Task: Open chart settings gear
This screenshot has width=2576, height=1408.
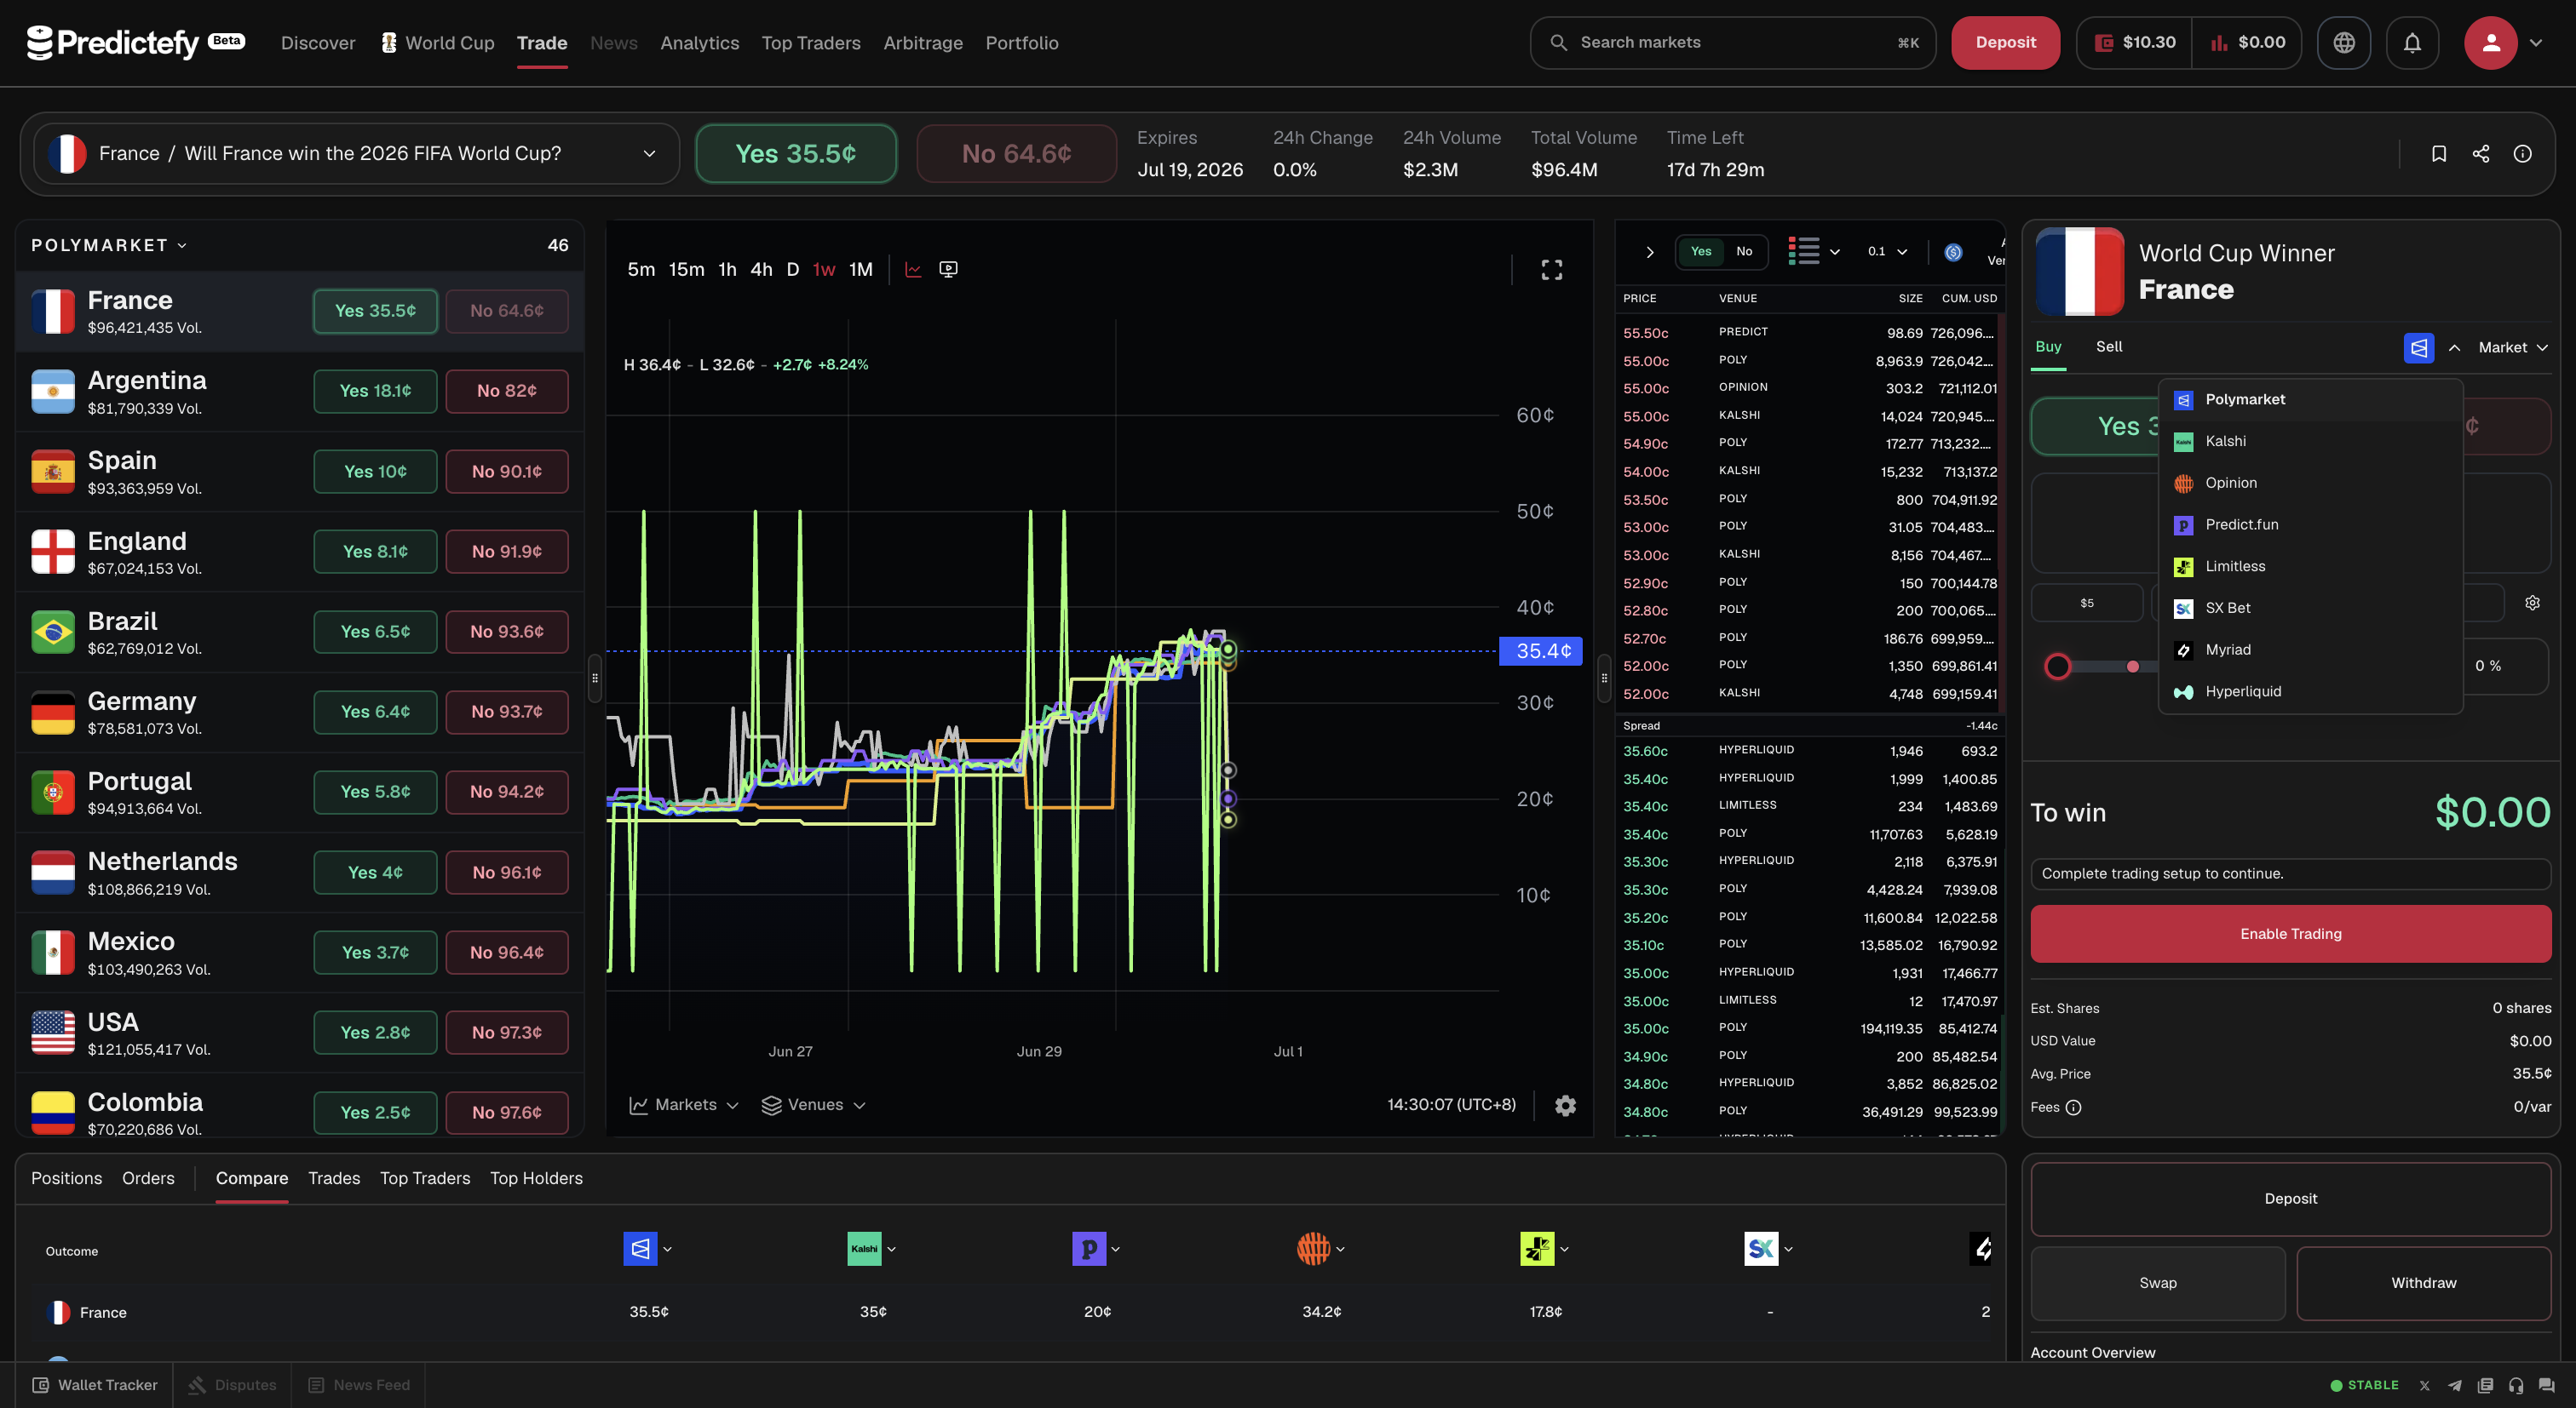Action: tap(1565, 1105)
